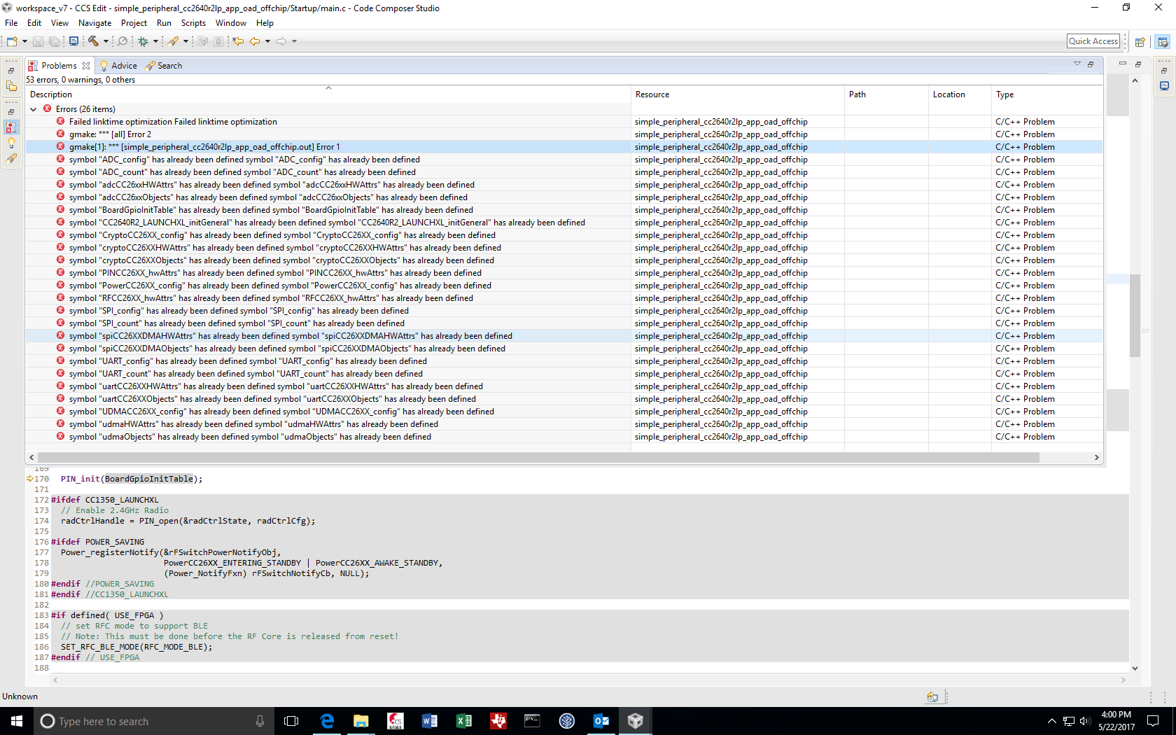Image resolution: width=1176 pixels, height=735 pixels.
Task: Open the Forward navigation dropdown arrow
Action: (295, 41)
